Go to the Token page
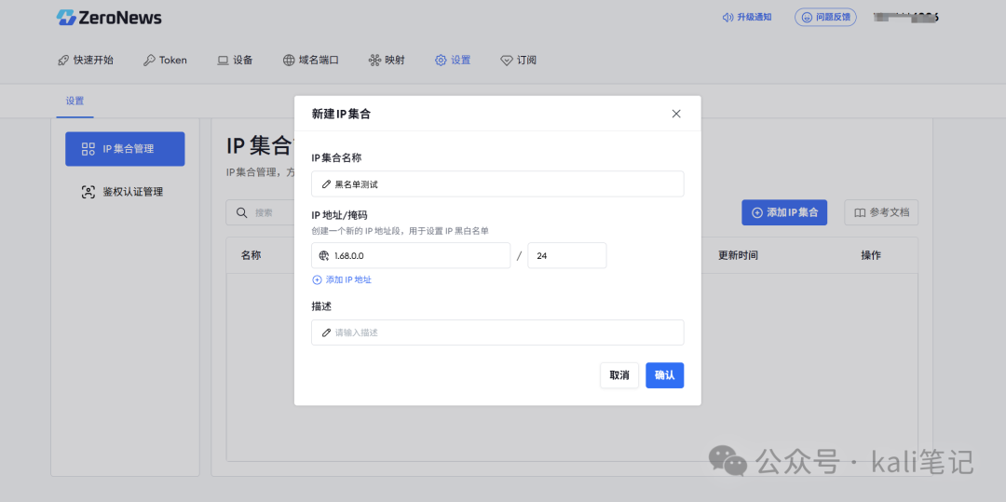The height and width of the screenshot is (502, 1006). coord(165,60)
